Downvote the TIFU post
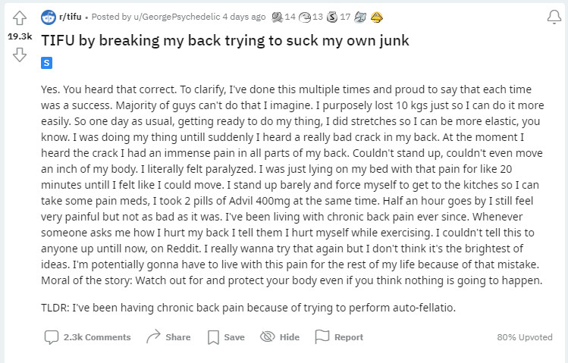 click(x=20, y=54)
